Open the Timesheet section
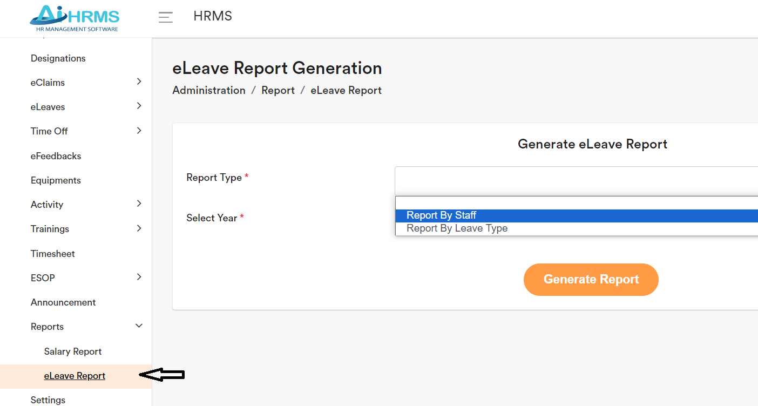Viewport: 758px width, 406px height. (x=52, y=253)
